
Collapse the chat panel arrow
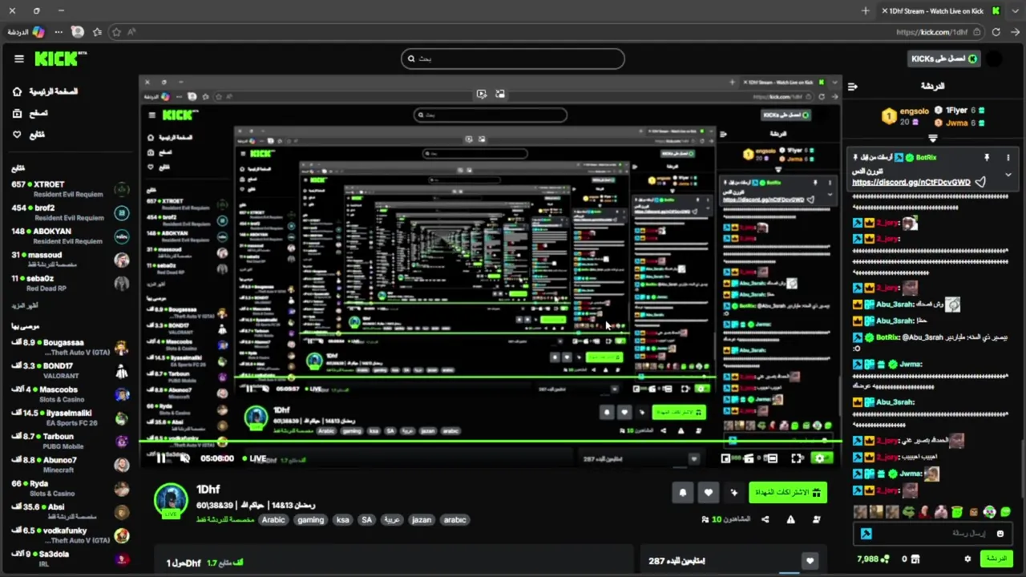pos(853,86)
